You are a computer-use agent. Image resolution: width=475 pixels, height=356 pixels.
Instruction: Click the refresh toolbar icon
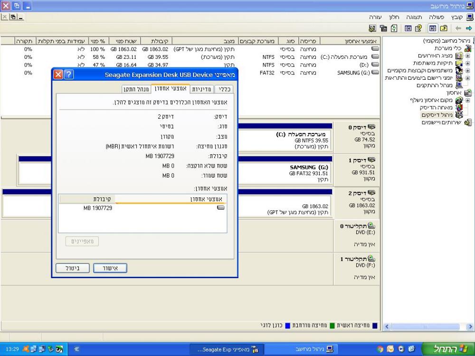tap(394, 28)
